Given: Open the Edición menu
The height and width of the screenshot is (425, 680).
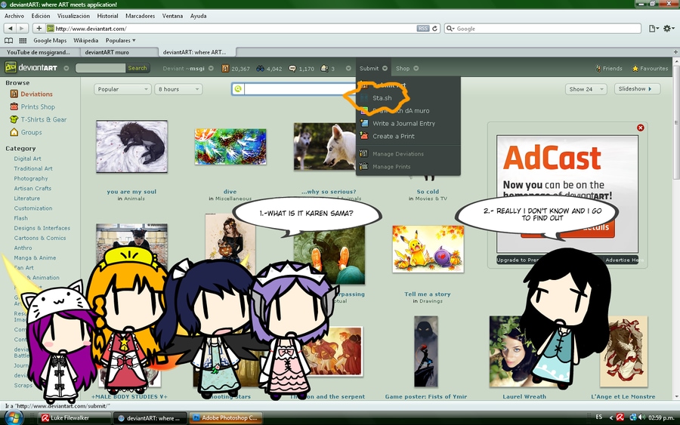Looking at the screenshot, I should pyautogui.click(x=41, y=16).
